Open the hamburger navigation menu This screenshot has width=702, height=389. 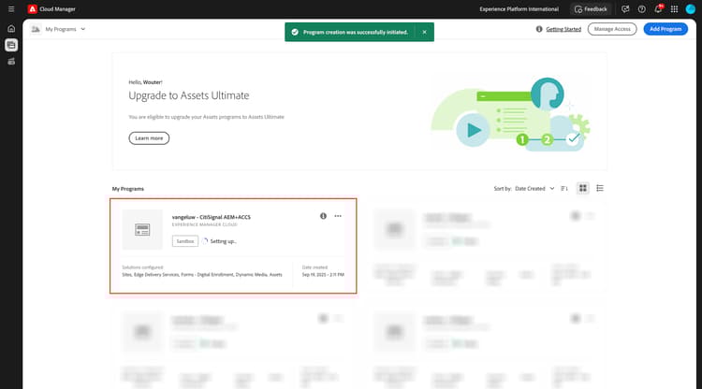point(11,9)
